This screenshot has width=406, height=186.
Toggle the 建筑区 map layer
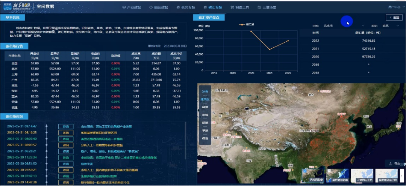click(x=205, y=99)
